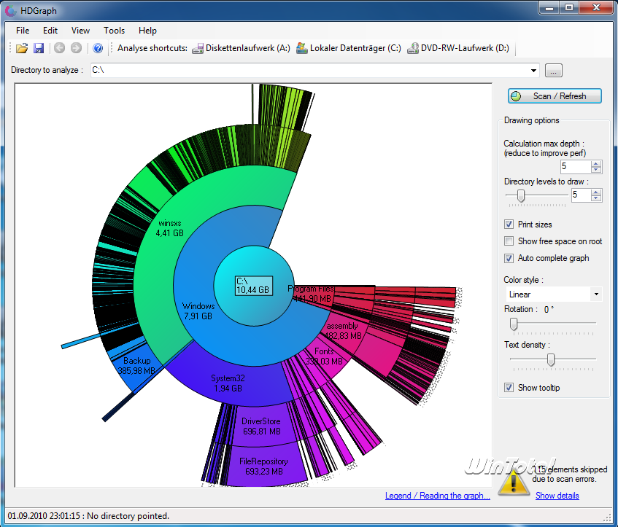Screen dimensions: 618x527
Task: Disable the Auto complete graph checkbox
Action: point(509,258)
